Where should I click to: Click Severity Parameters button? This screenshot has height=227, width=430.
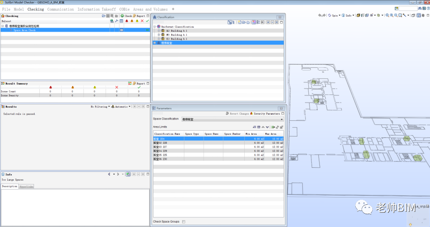coord(265,113)
